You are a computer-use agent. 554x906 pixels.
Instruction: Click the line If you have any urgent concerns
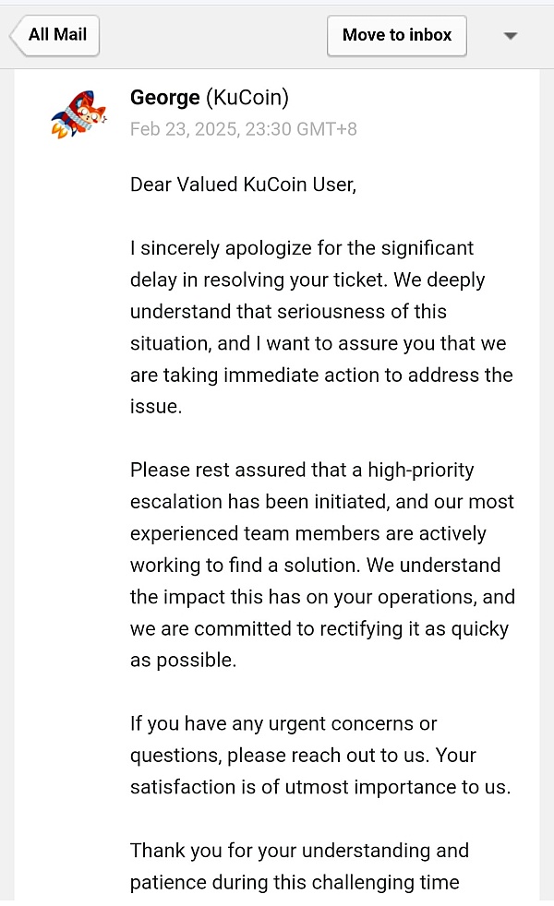pyautogui.click(x=283, y=723)
